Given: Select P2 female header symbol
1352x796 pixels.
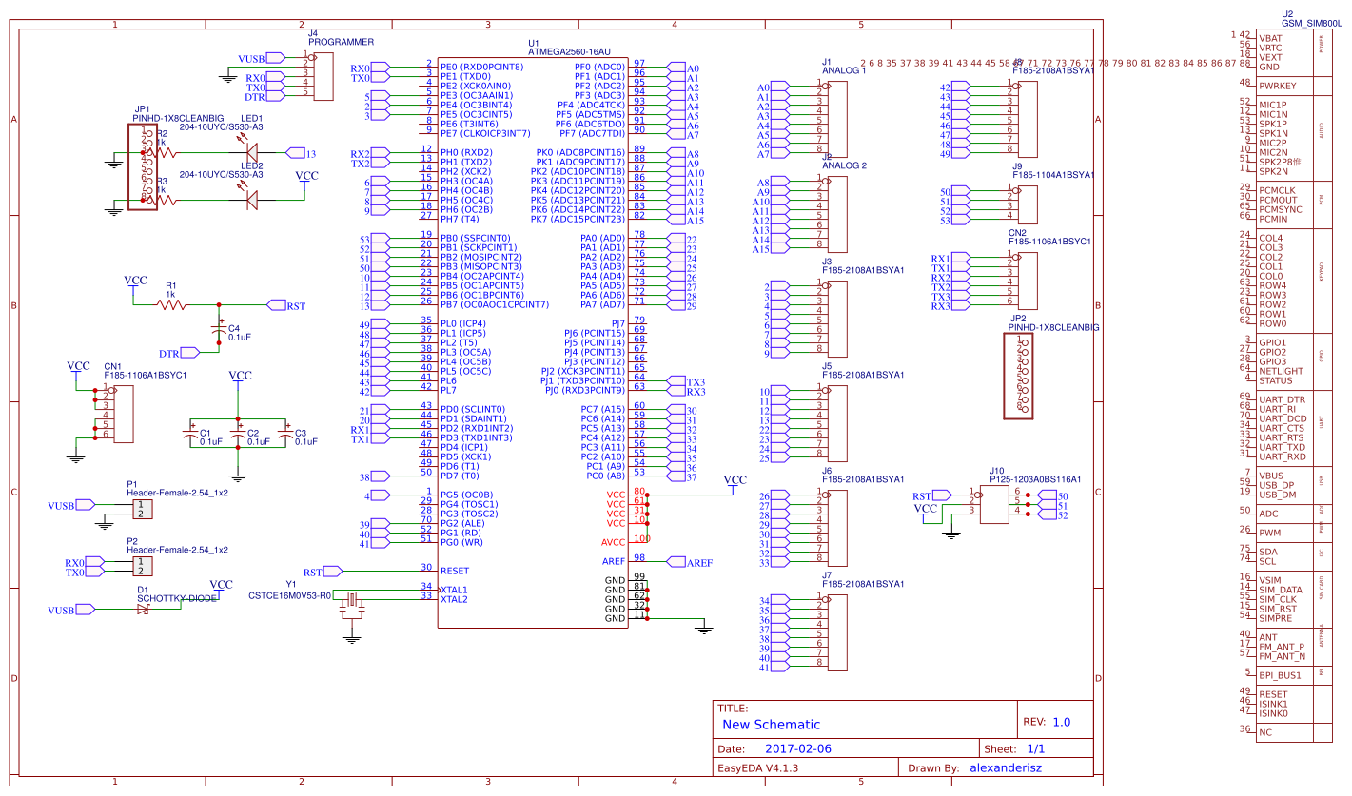Looking at the screenshot, I should point(141,566).
